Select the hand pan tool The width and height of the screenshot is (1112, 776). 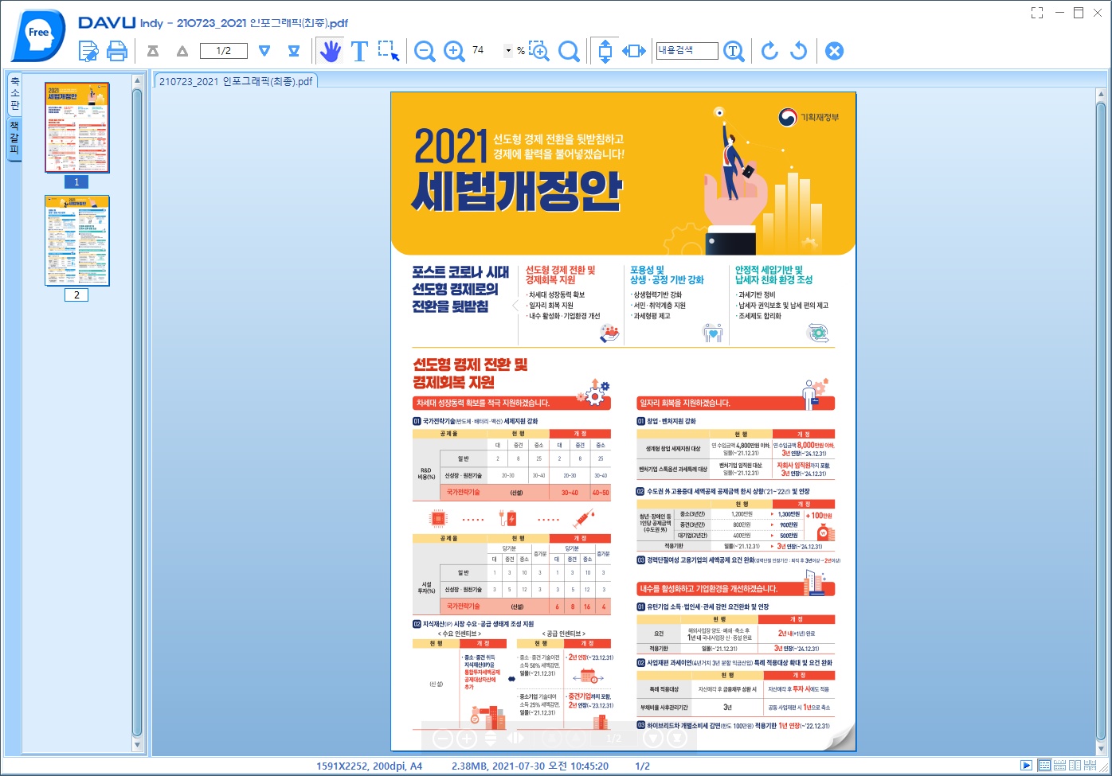330,51
